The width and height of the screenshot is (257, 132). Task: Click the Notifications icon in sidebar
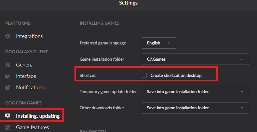8,87
